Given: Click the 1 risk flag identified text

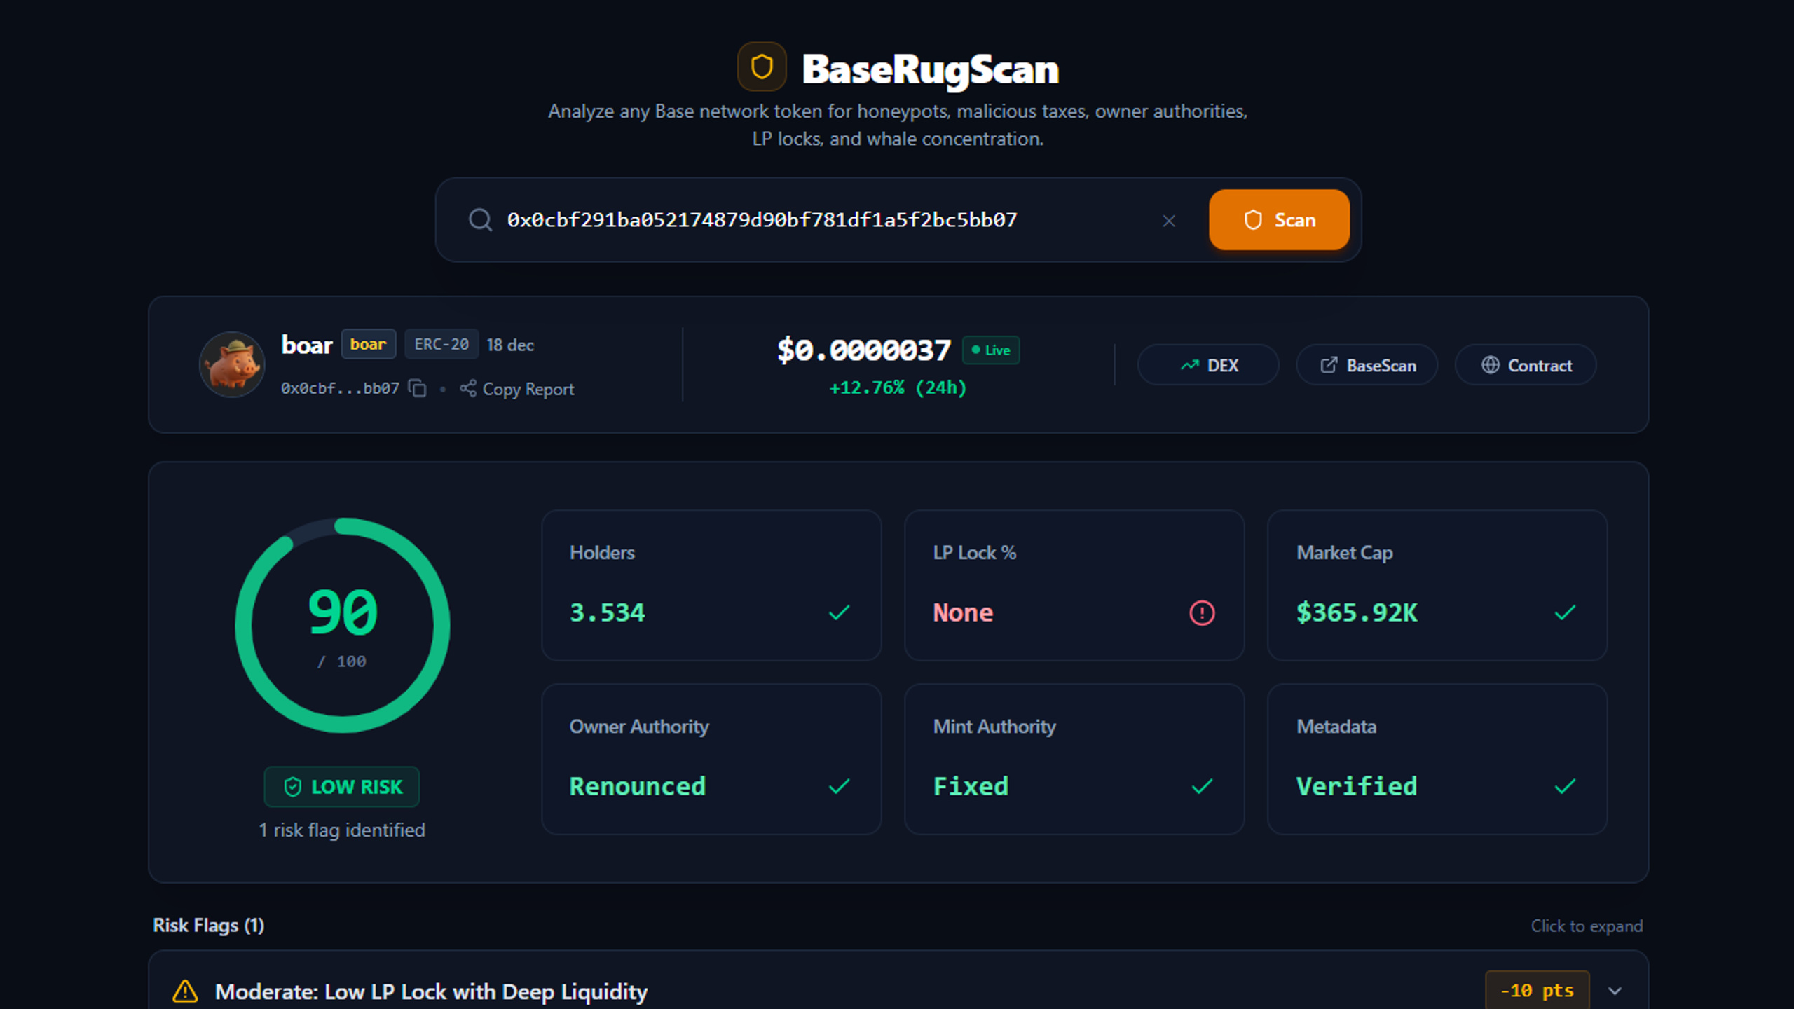Looking at the screenshot, I should [x=342, y=830].
